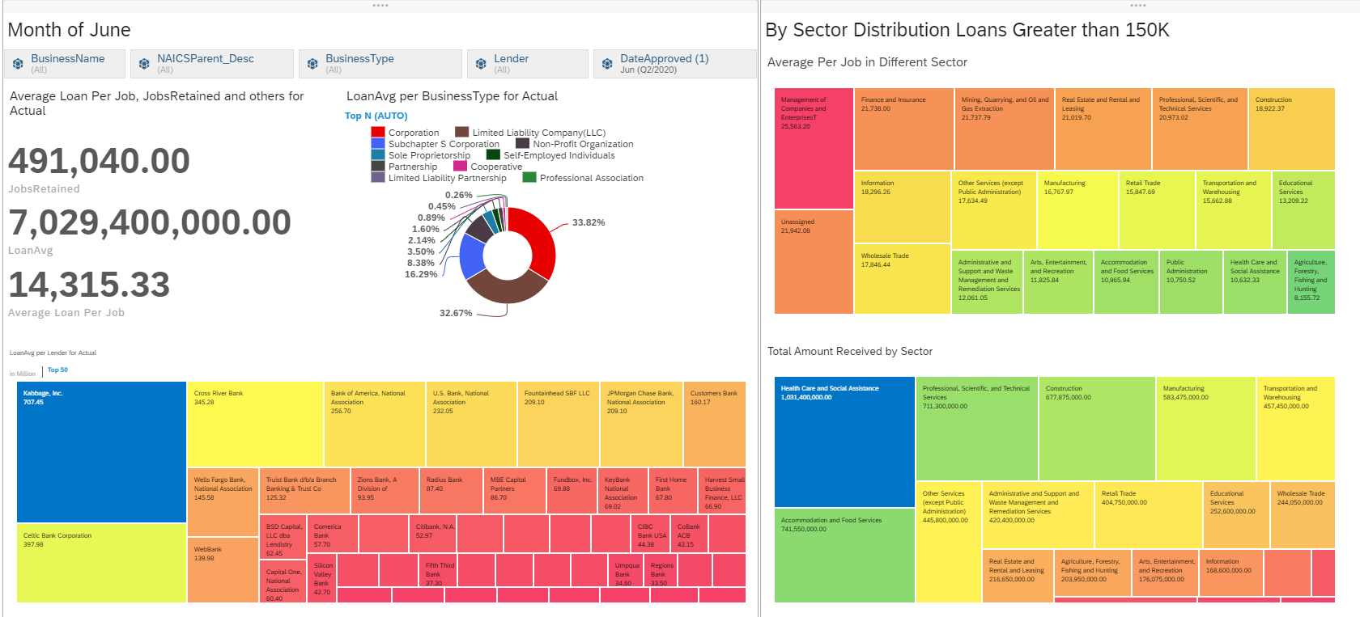
Task: Toggle the Cooperative pink legend swatch
Action: pyautogui.click(x=460, y=167)
